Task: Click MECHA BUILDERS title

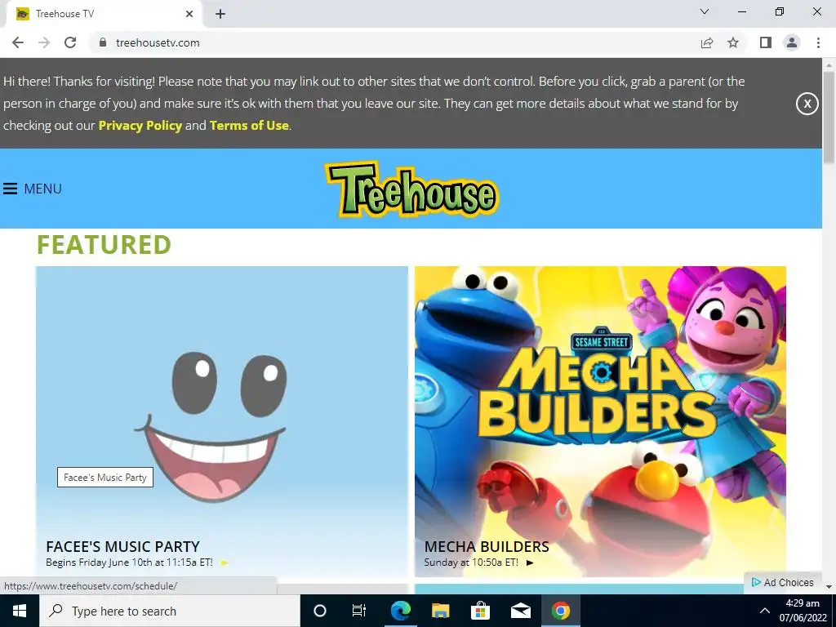Action: [x=487, y=546]
